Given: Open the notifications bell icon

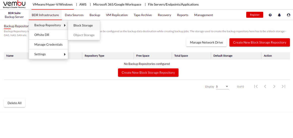Looking at the screenshot, I should (x=279, y=15).
